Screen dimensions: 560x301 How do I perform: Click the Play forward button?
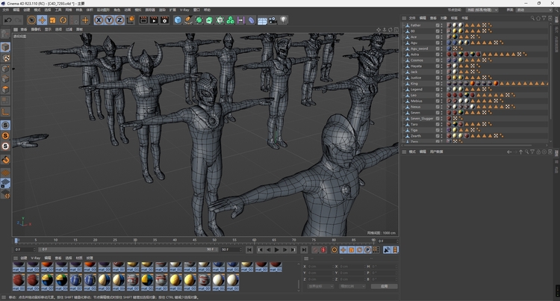click(276, 250)
